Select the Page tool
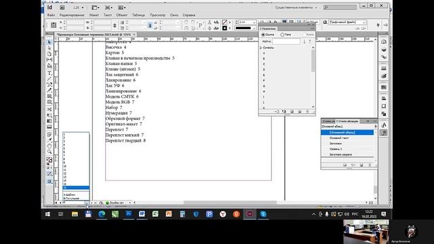 (x=50, y=54)
